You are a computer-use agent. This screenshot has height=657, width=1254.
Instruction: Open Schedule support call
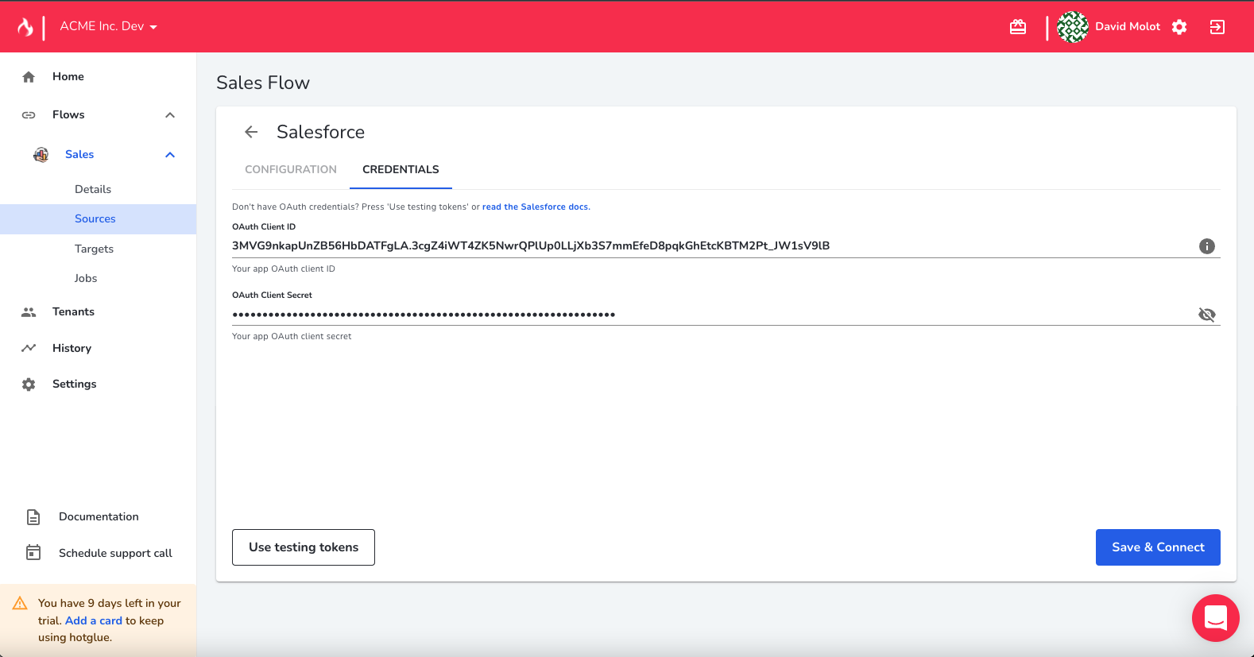(115, 553)
